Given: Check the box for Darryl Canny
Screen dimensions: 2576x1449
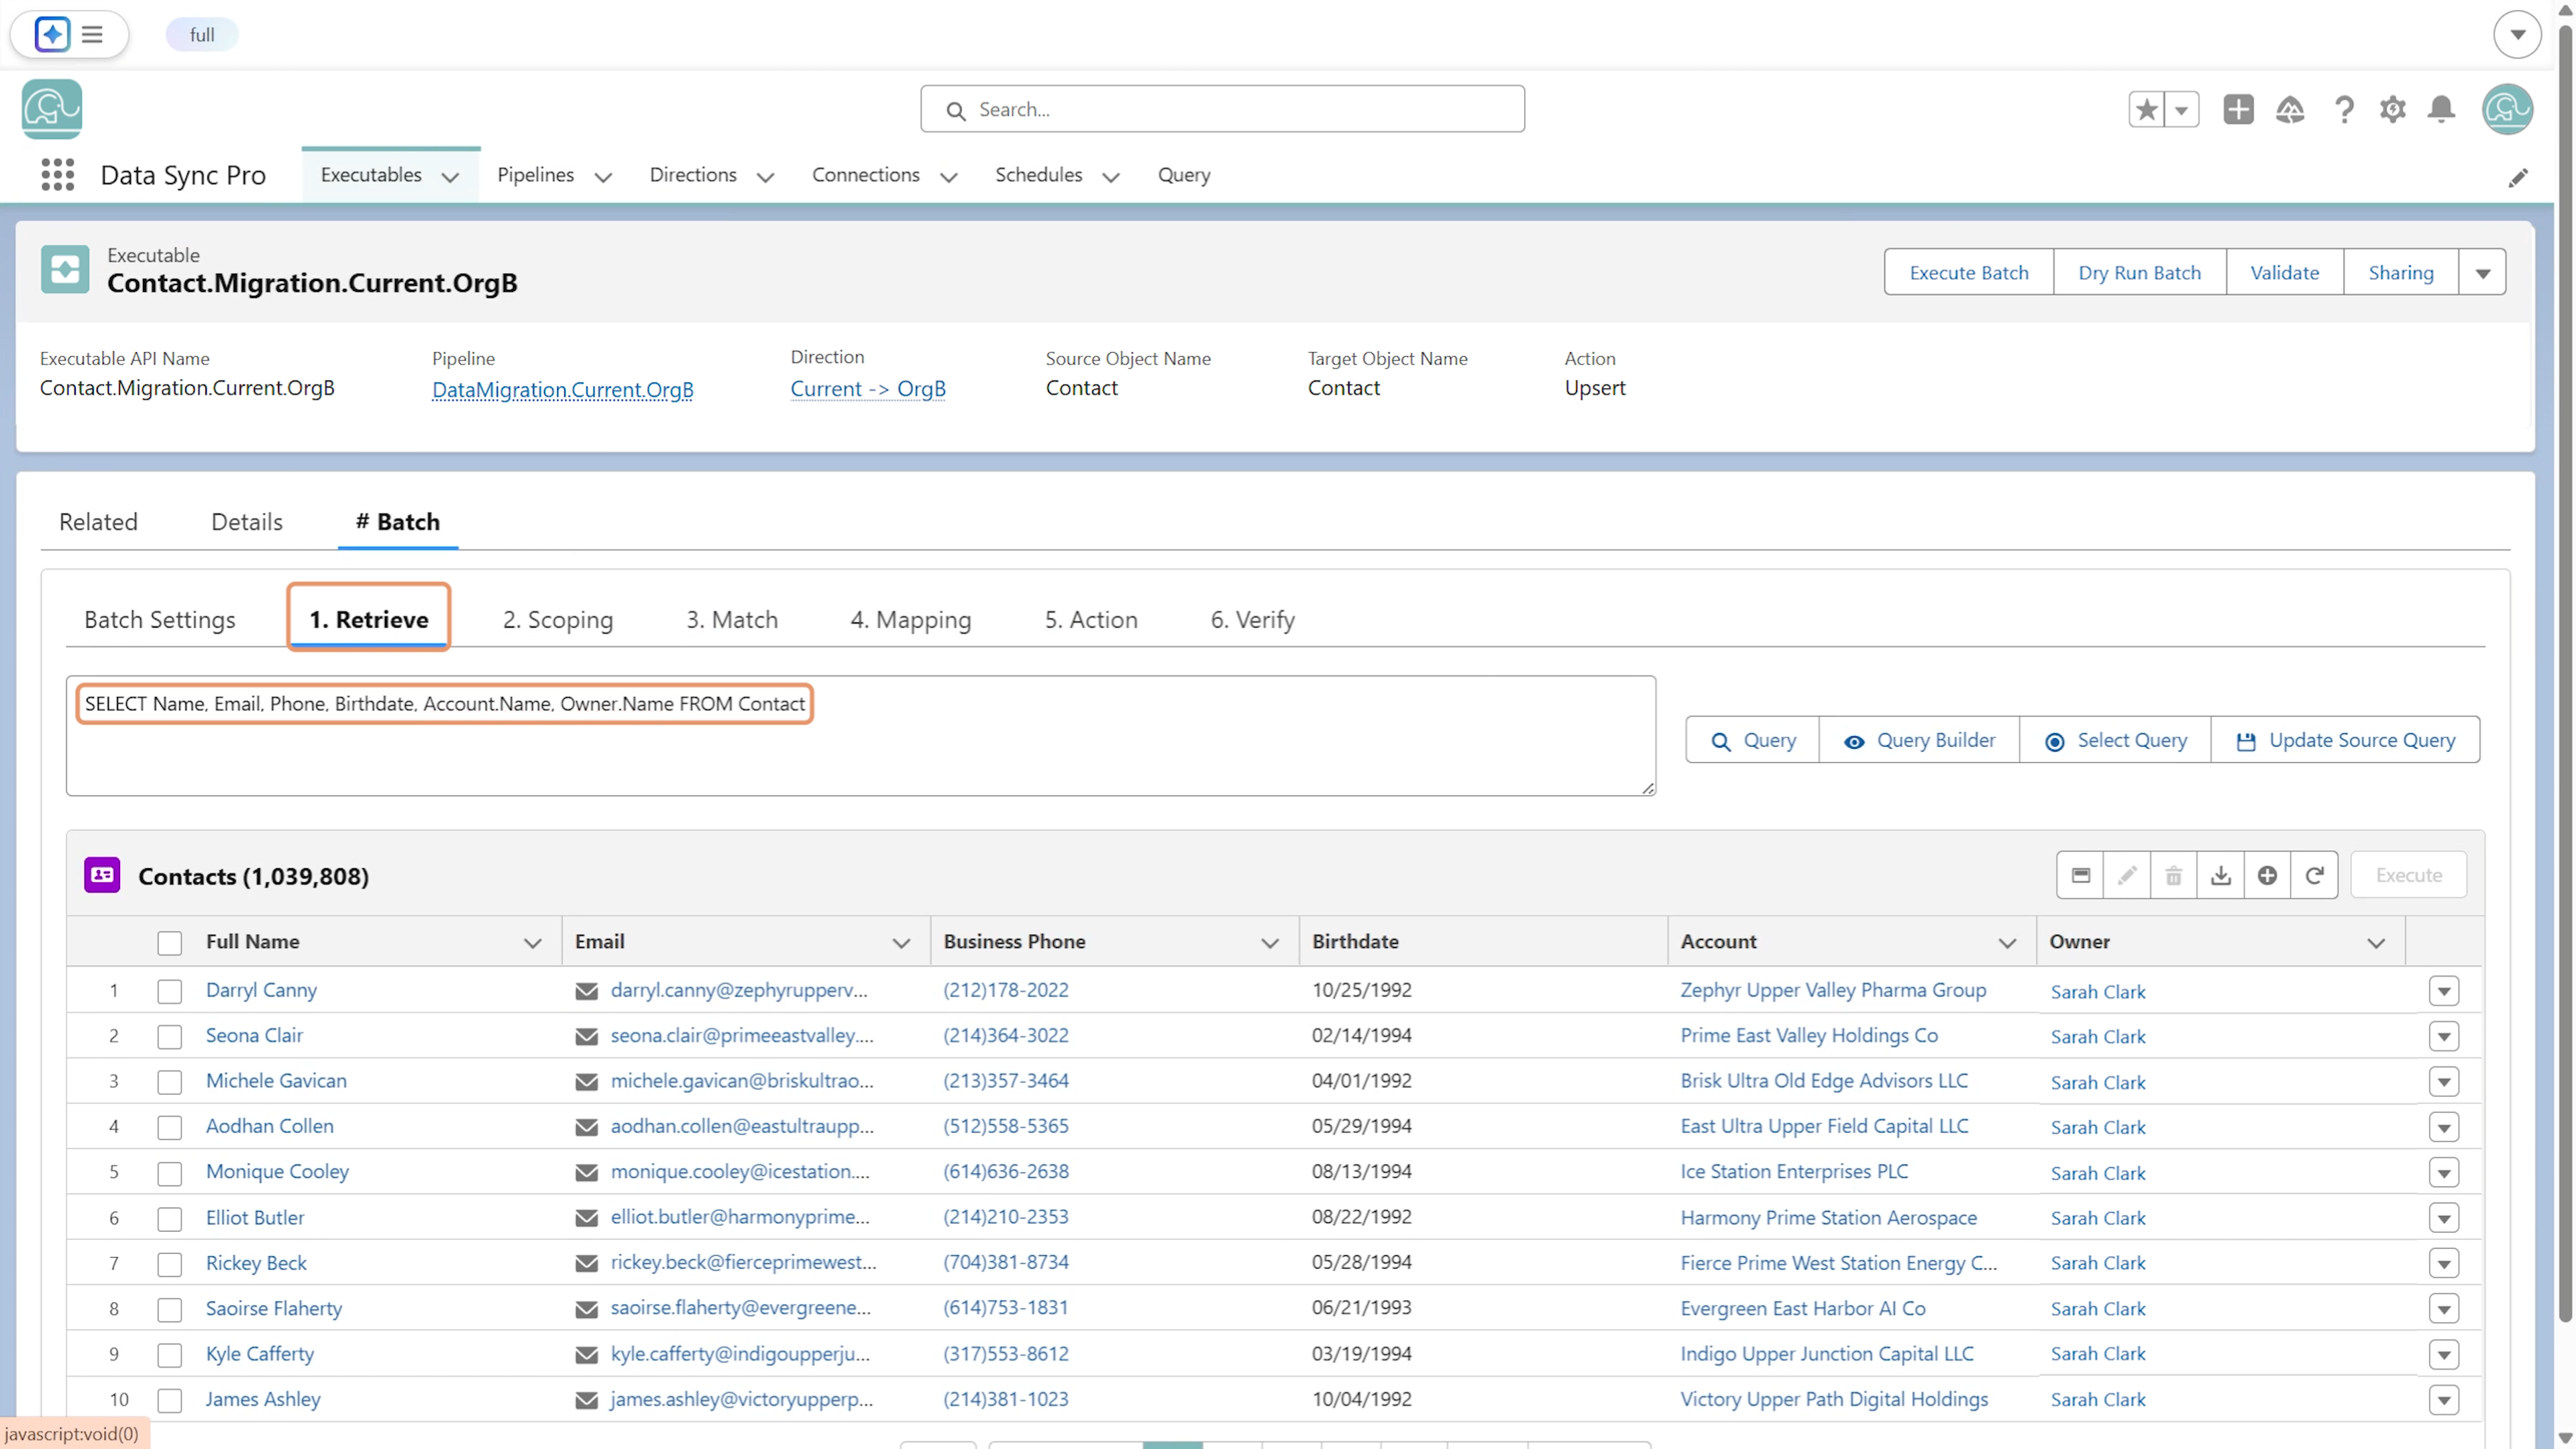Looking at the screenshot, I should pos(170,991).
